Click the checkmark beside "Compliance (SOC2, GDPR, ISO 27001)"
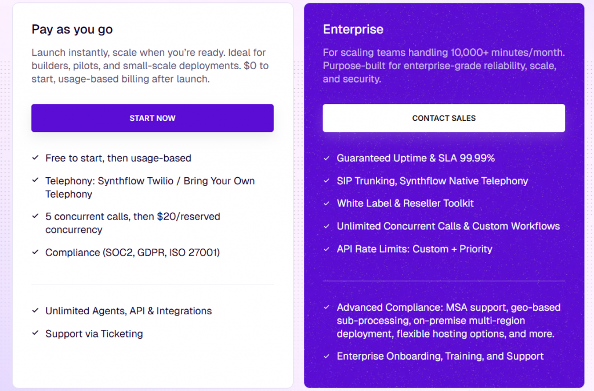Image resolution: width=594 pixels, height=391 pixels. 35,253
